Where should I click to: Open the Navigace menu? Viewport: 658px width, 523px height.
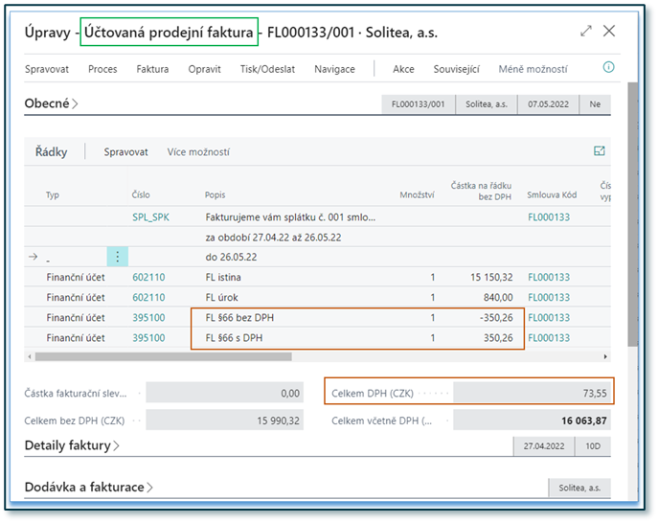334,69
